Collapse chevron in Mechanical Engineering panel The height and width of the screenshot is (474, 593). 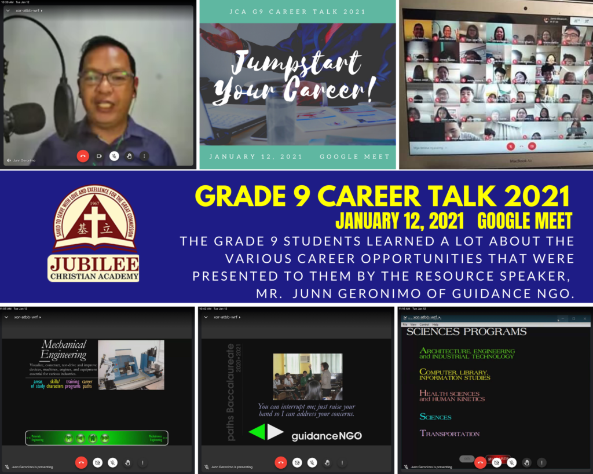pos(6,317)
